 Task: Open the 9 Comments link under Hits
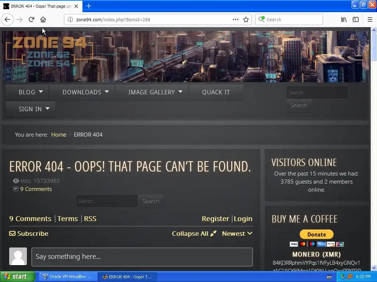[x=36, y=189]
